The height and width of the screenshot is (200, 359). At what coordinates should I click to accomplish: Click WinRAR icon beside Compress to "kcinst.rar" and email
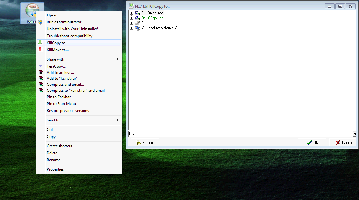coord(40,91)
